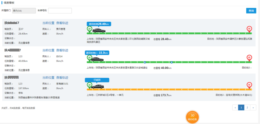Click first waypoint circle on 40.00km route

pyautogui.click(x=145, y=62)
